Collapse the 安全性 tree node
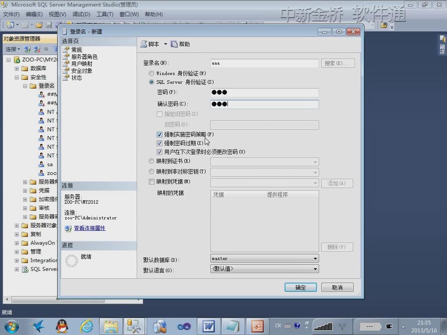 pyautogui.click(x=17, y=77)
